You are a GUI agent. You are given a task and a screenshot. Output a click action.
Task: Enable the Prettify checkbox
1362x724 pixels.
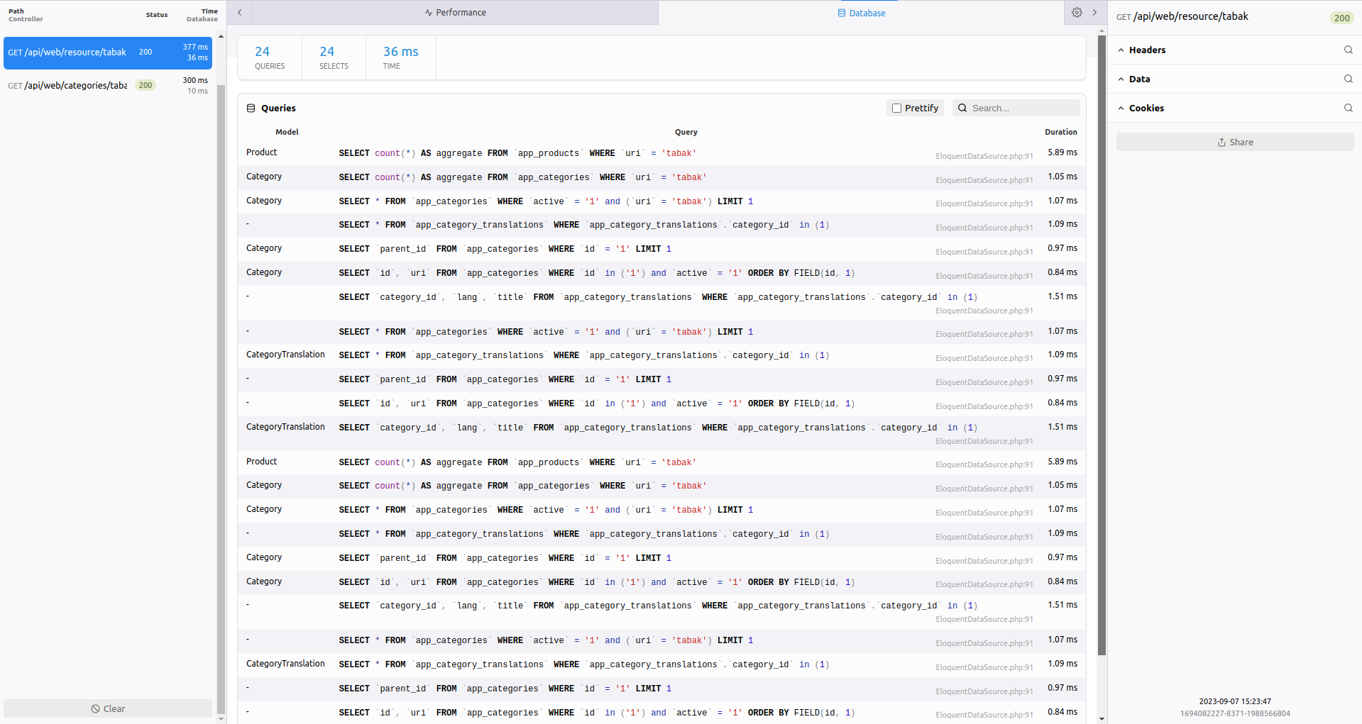point(897,108)
